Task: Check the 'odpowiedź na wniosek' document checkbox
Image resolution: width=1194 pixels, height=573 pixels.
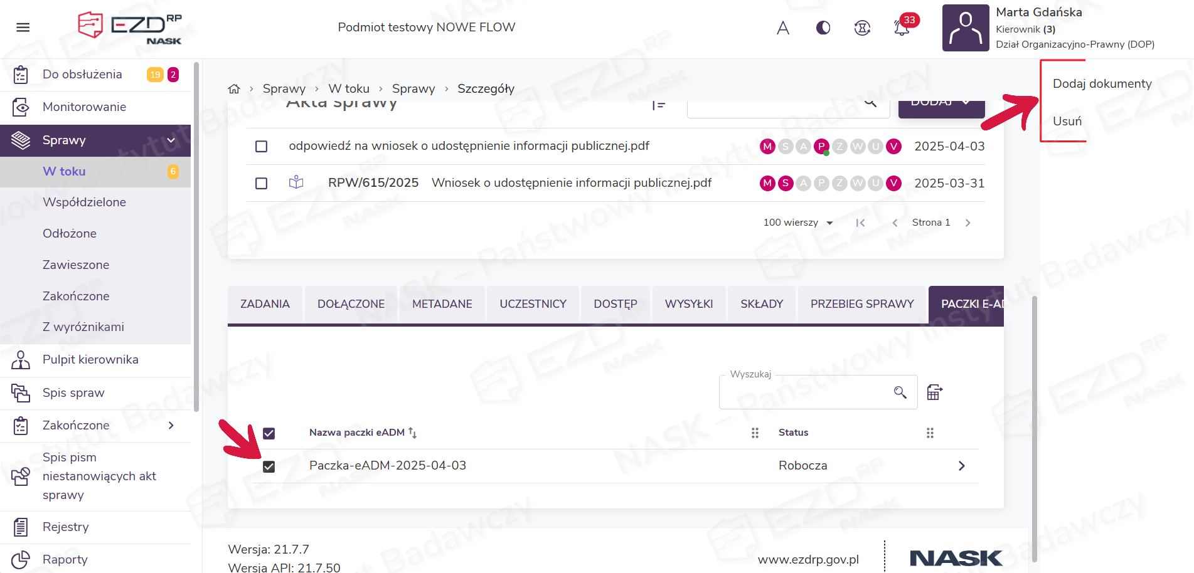Action: [x=262, y=147]
